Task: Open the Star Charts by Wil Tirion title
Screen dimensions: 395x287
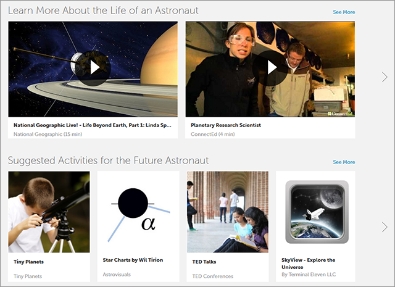Action: (x=133, y=260)
